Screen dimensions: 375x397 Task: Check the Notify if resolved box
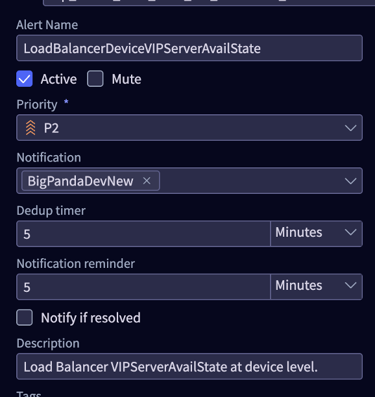pos(24,317)
